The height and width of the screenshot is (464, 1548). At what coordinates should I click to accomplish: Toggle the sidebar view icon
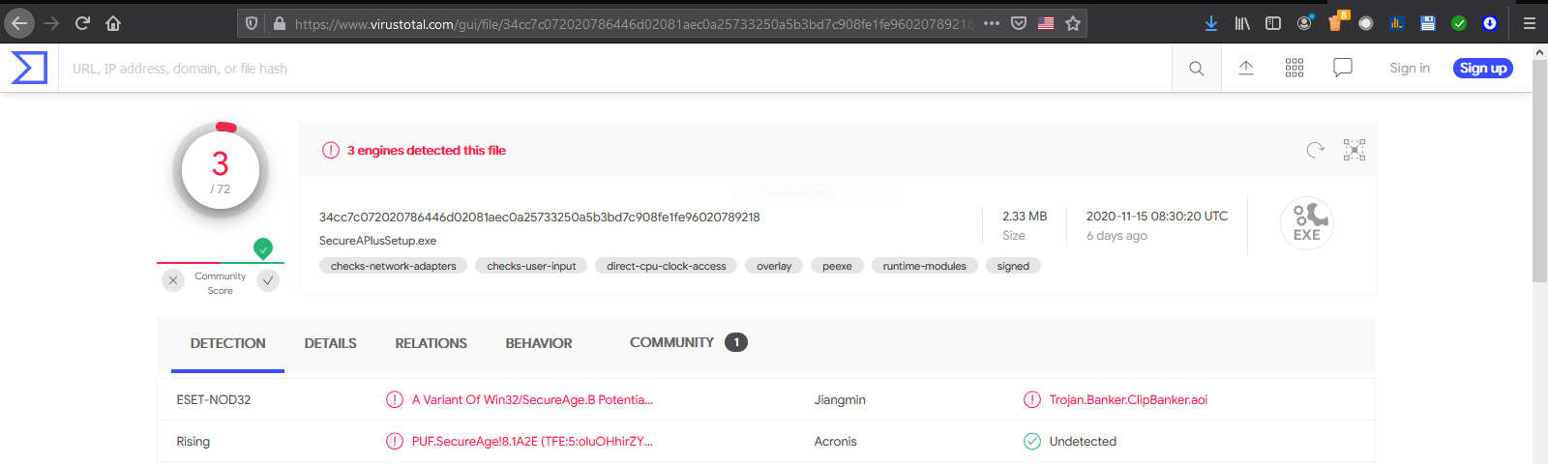[1273, 23]
